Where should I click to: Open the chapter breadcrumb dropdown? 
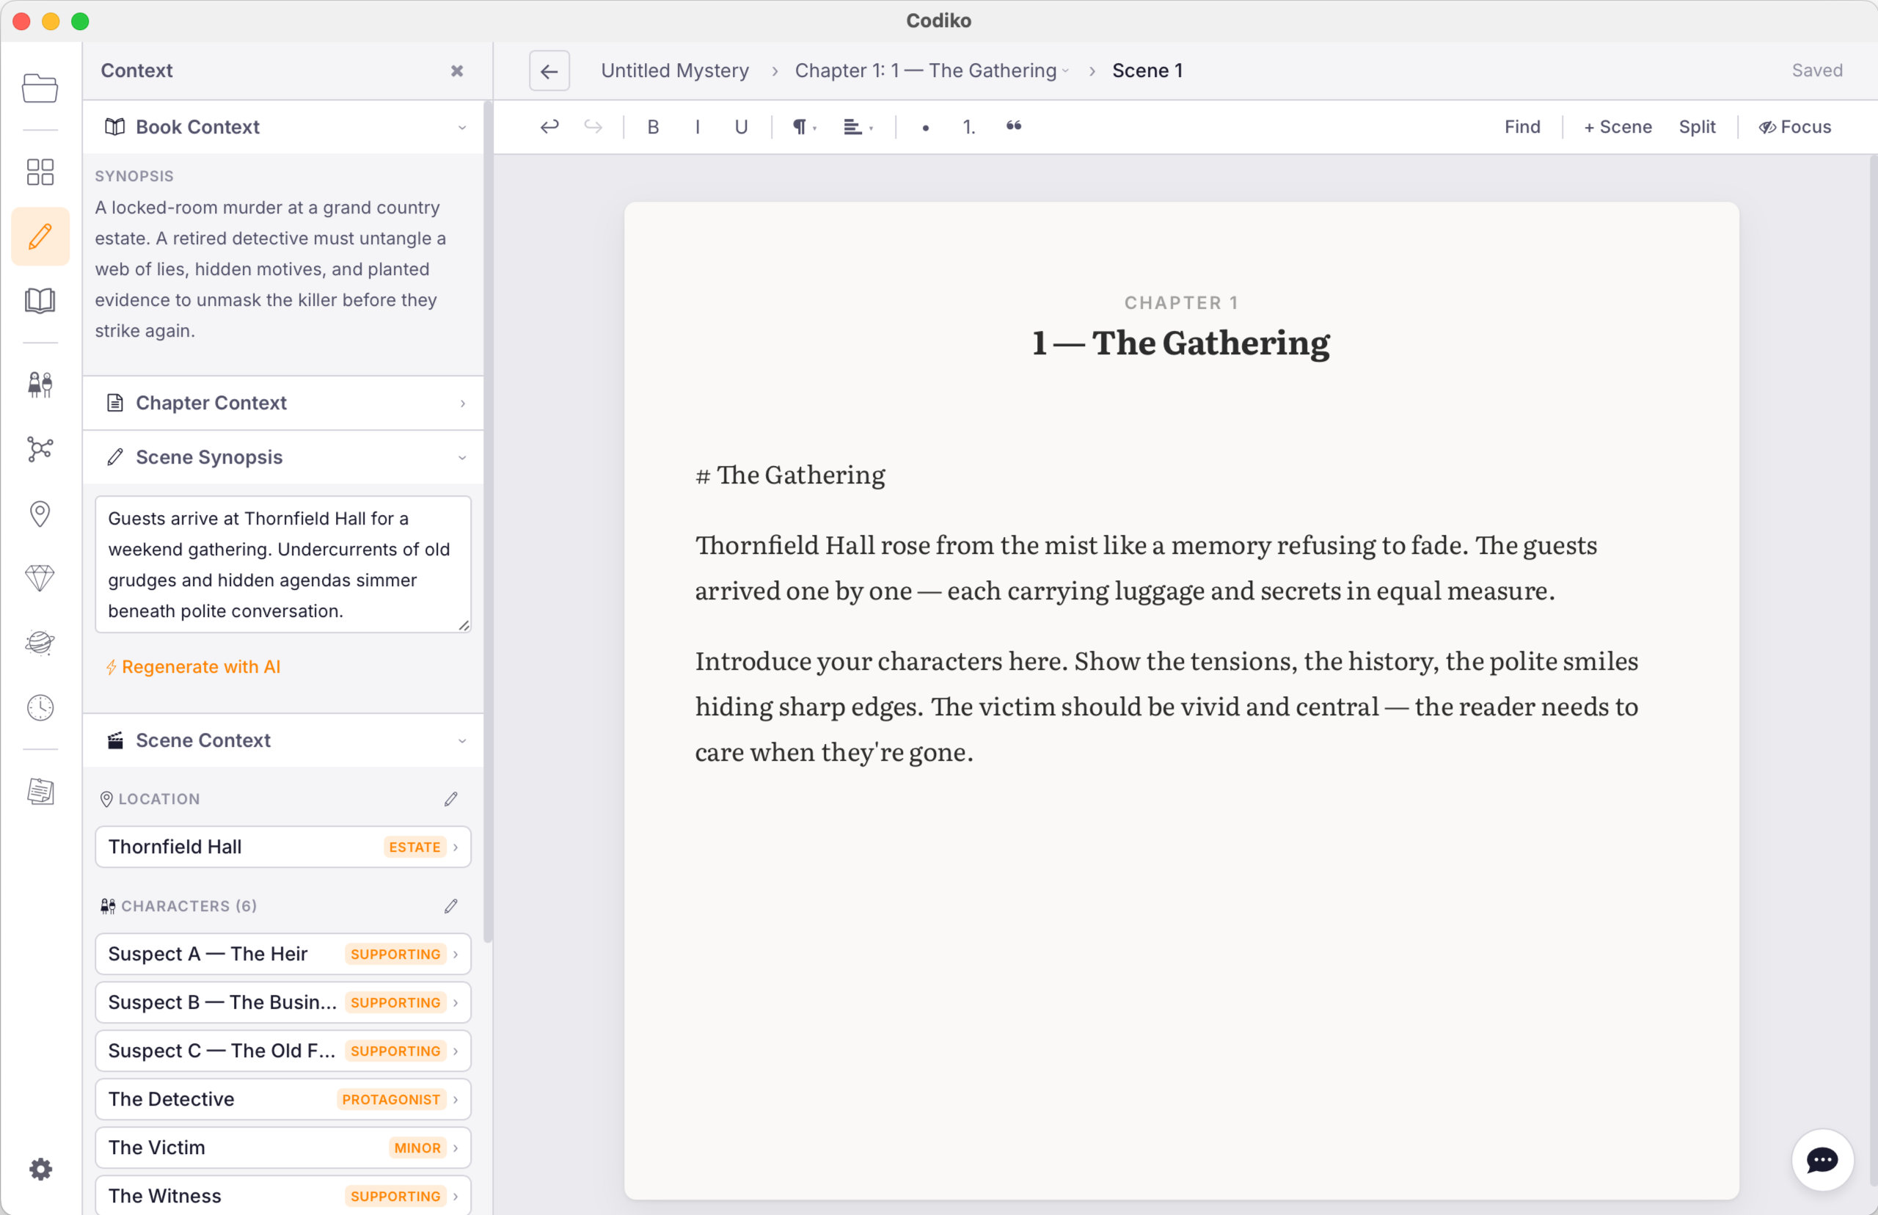[932, 71]
